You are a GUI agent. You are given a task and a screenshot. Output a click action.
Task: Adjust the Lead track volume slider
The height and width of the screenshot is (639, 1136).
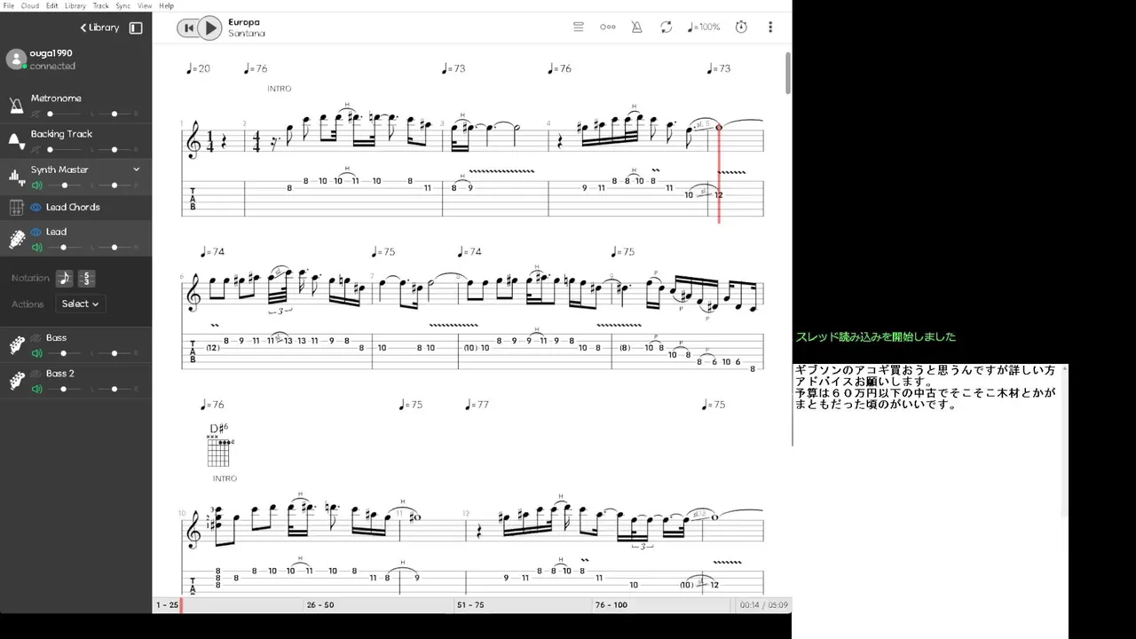[65, 248]
